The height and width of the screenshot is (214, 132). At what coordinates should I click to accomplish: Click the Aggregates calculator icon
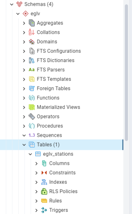(x=32, y=23)
